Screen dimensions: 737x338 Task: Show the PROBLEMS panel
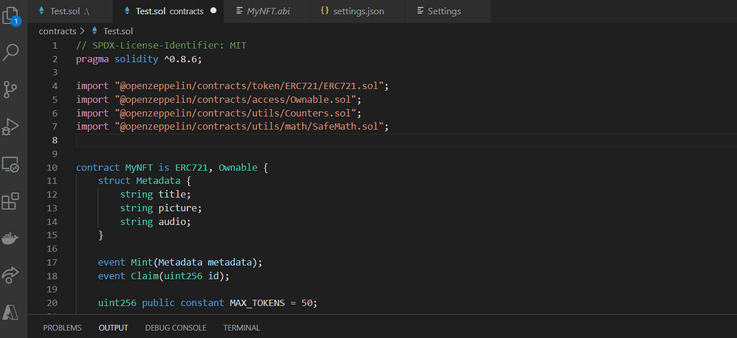click(x=62, y=327)
